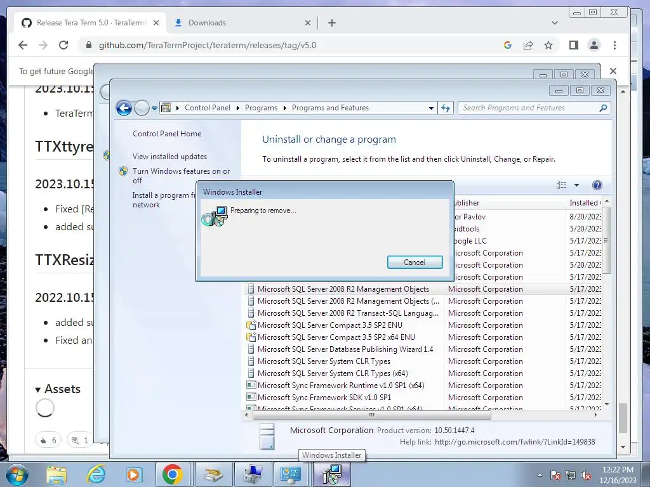This screenshot has height=487, width=650.
Task: Open a new Chrome tab
Action: point(331,23)
